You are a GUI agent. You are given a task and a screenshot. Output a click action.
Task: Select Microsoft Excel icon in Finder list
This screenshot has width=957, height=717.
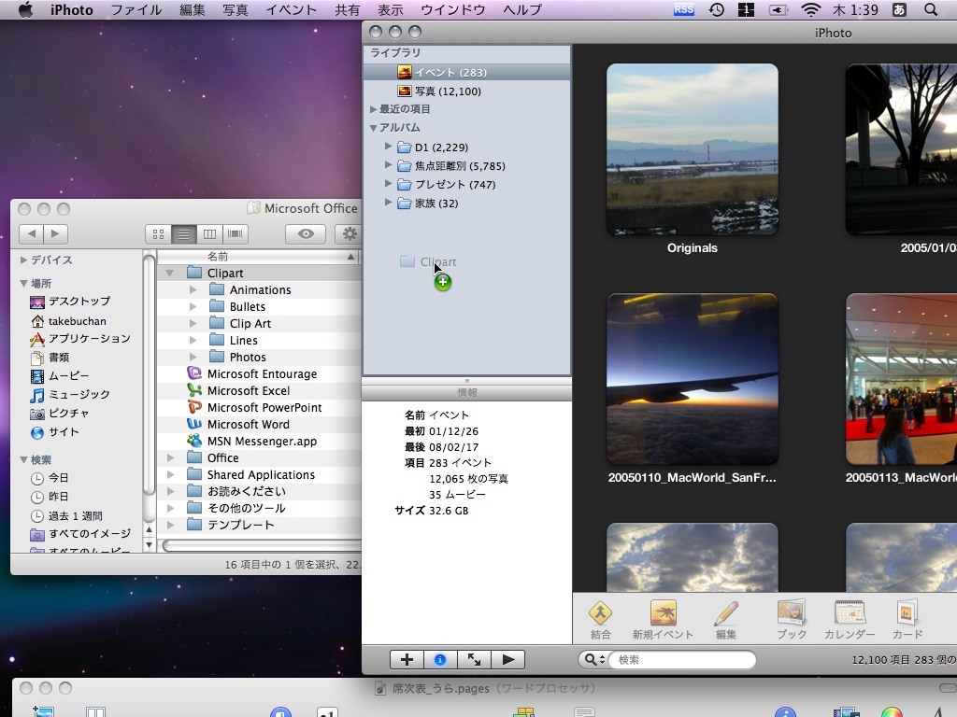point(194,390)
